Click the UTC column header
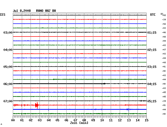 pyautogui.click(x=153, y=15)
